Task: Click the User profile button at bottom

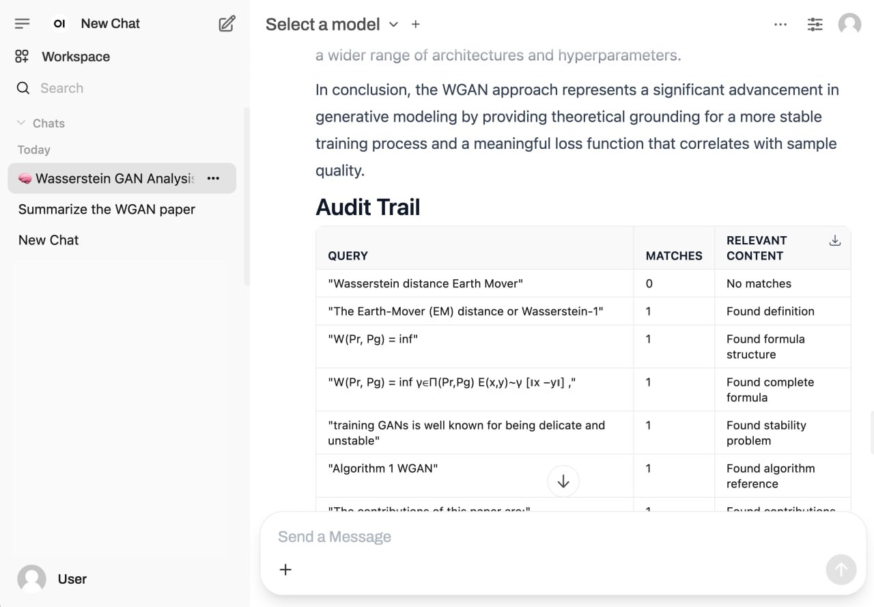Action: click(53, 579)
